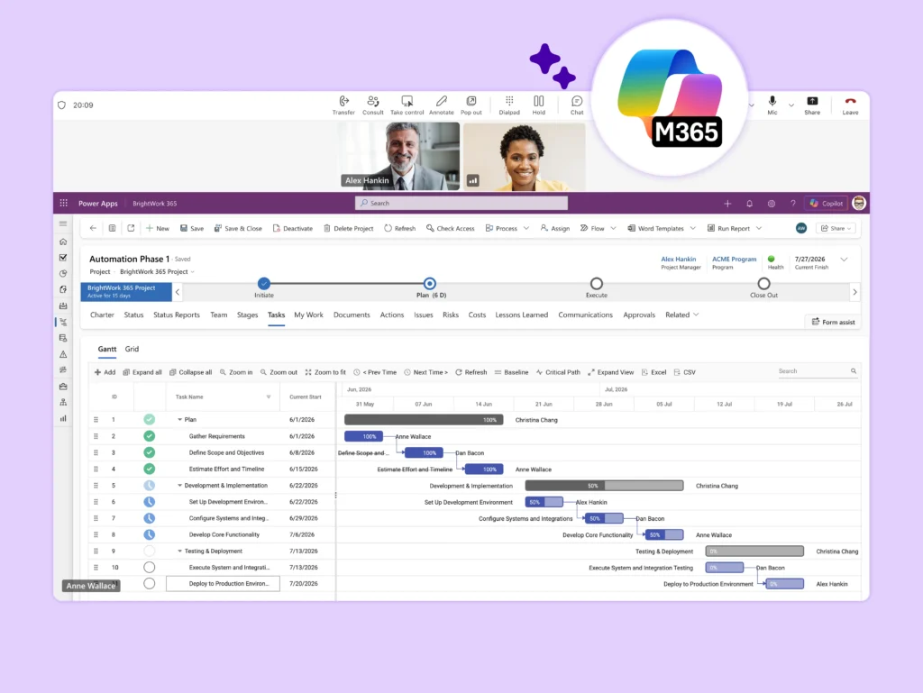Switch to the Charter tab
This screenshot has height=693, width=923.
102,315
